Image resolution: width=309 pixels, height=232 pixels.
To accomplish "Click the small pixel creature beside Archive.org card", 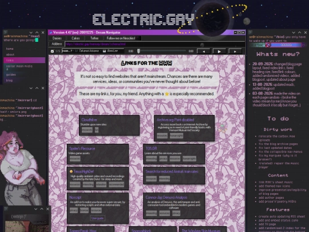I will [222, 128].
